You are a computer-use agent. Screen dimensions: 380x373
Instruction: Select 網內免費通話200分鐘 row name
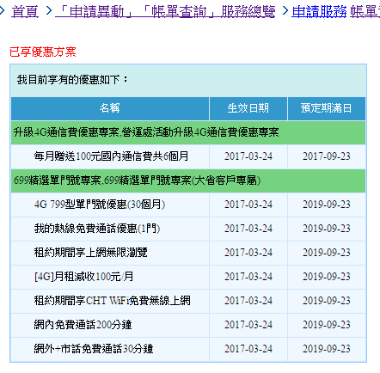point(83,325)
